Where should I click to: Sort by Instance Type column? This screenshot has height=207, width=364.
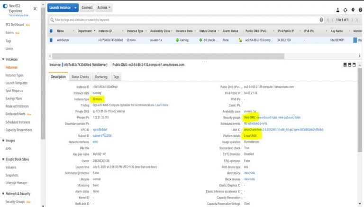pyautogui.click(x=135, y=31)
